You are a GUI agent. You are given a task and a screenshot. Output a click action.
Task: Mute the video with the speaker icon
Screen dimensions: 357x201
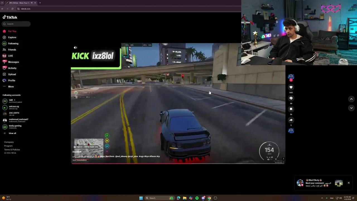tap(75, 47)
